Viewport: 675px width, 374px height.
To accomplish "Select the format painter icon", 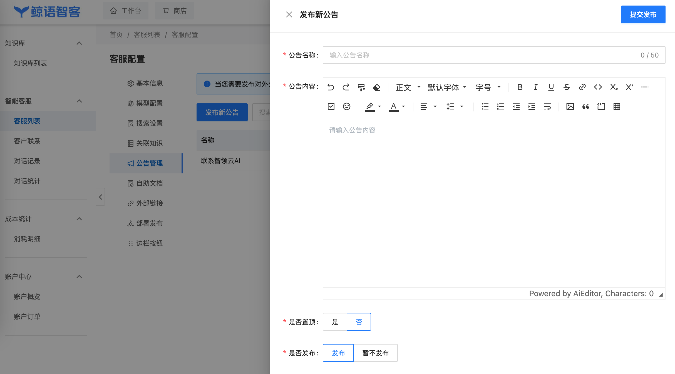I will (x=361, y=87).
